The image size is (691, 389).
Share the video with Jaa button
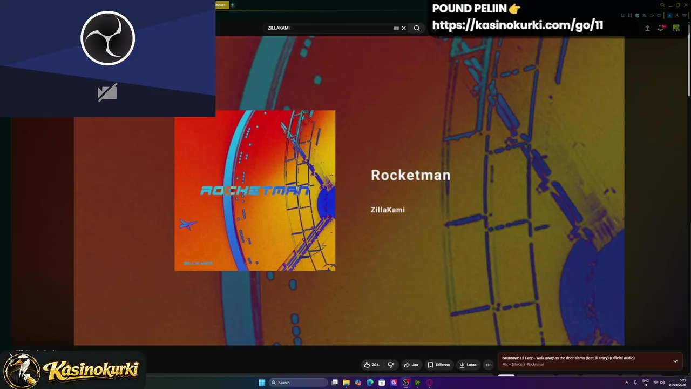(411, 365)
